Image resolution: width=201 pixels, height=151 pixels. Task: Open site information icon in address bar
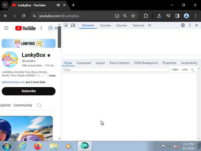point(34,16)
